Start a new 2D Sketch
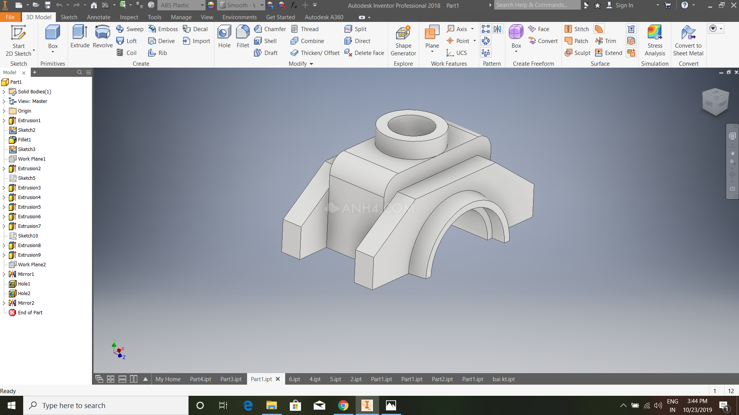Screen dimensions: 739x415 point(18,40)
